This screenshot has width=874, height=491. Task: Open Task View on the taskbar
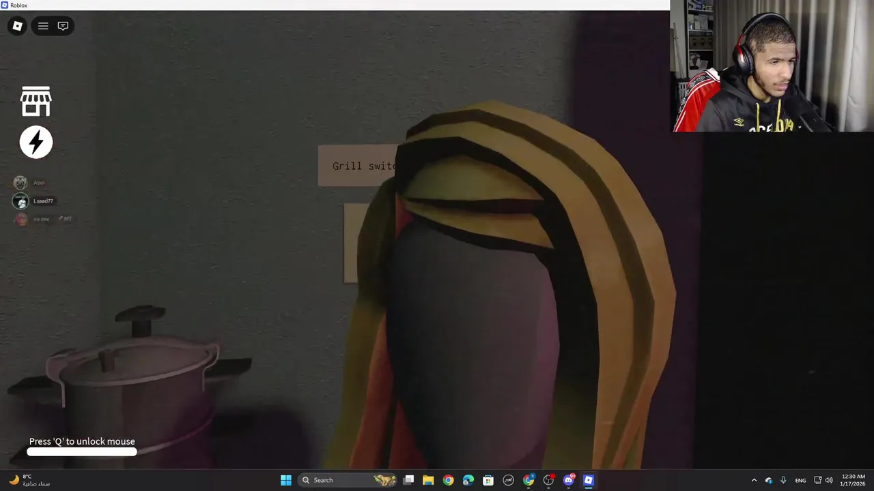click(x=408, y=480)
